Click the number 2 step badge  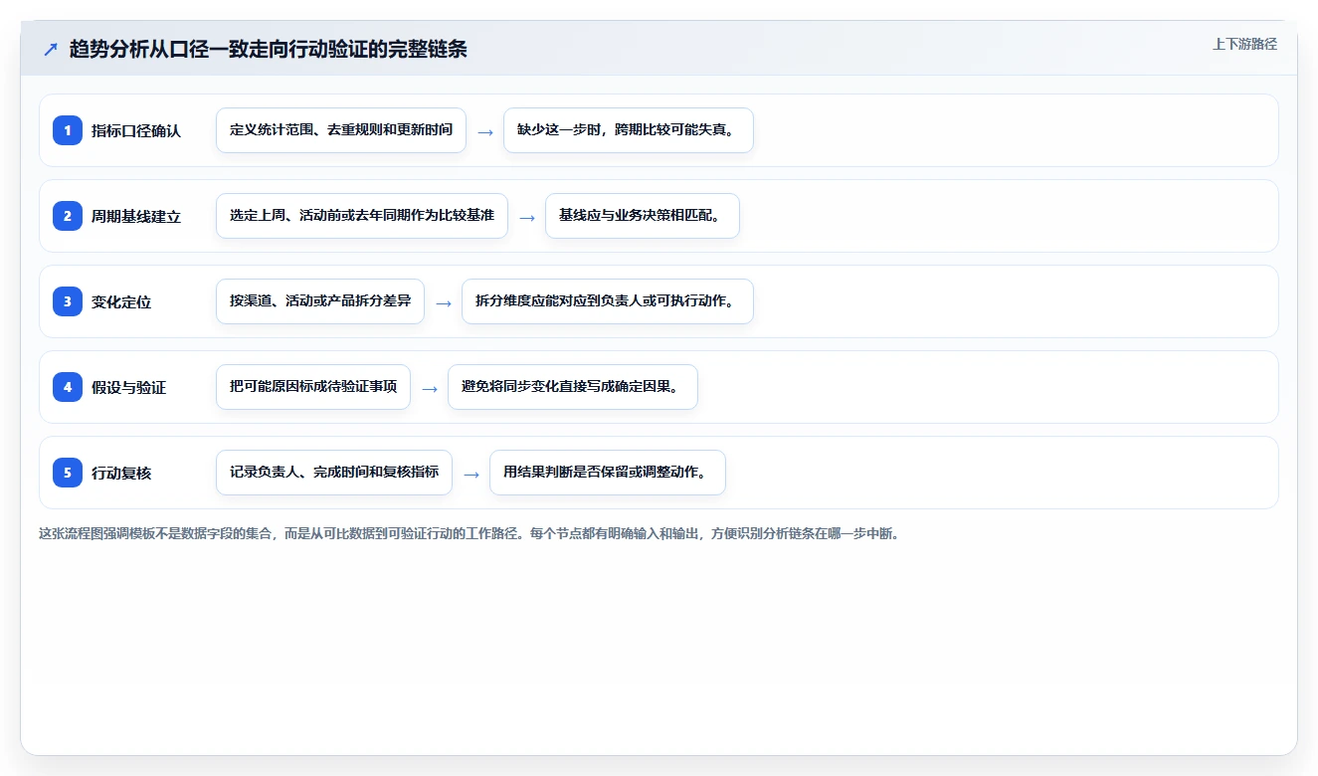click(68, 216)
